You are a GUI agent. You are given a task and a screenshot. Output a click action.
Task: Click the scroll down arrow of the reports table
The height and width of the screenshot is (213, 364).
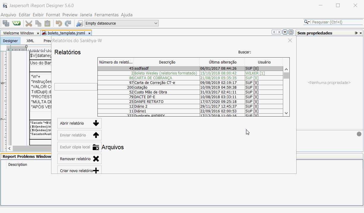coord(286,113)
